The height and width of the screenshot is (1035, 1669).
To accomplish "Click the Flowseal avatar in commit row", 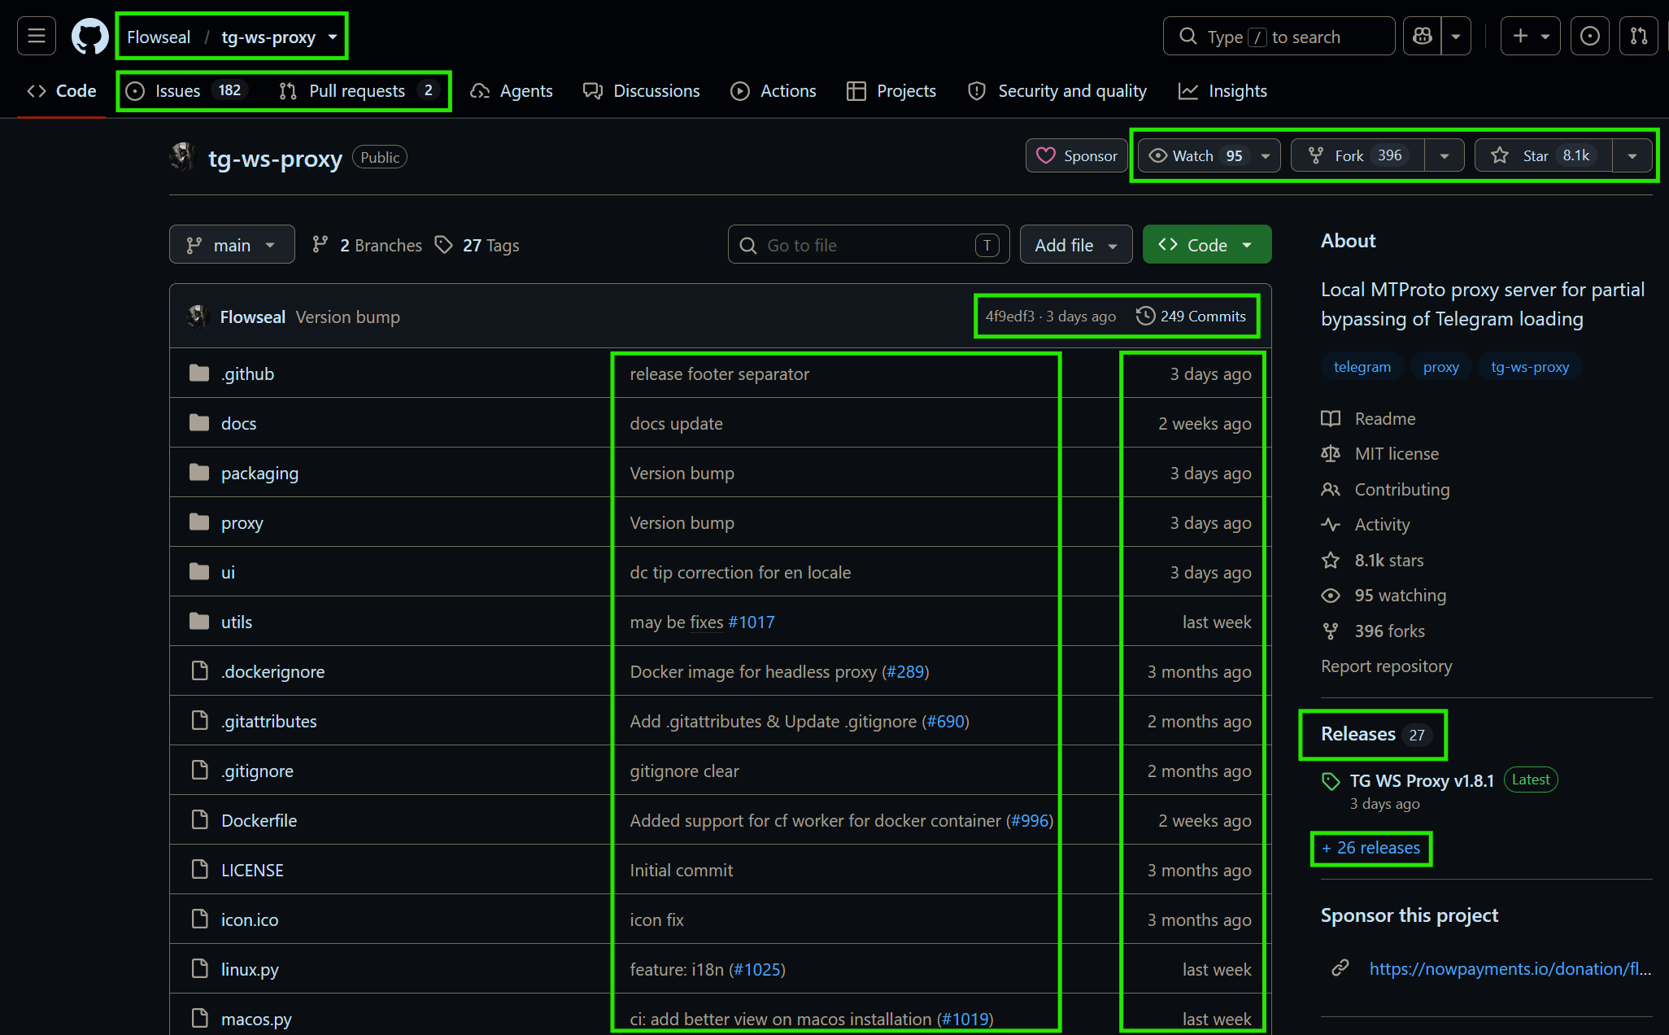I will pyautogui.click(x=198, y=317).
